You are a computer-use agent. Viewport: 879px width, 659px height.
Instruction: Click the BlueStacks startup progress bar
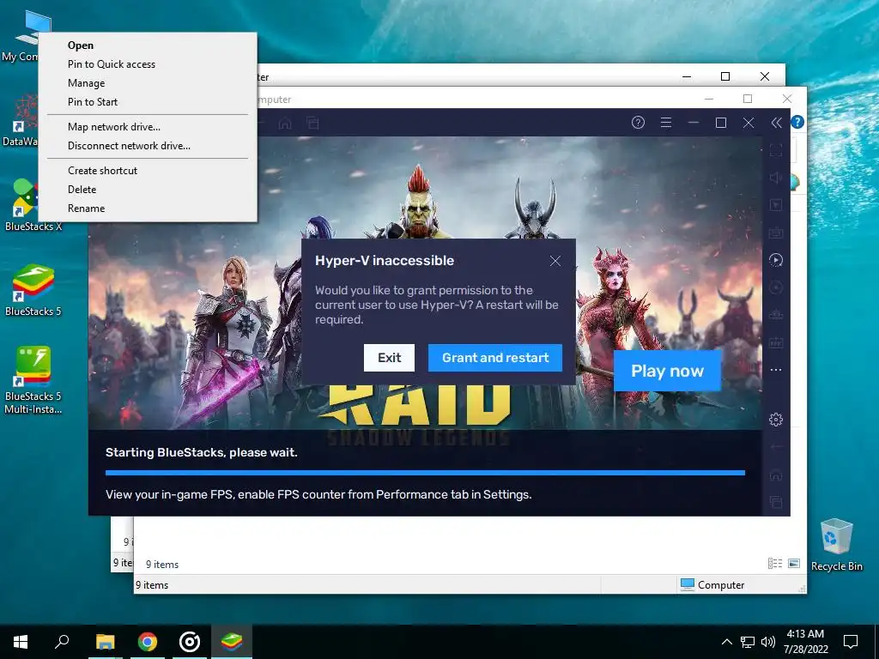point(425,473)
